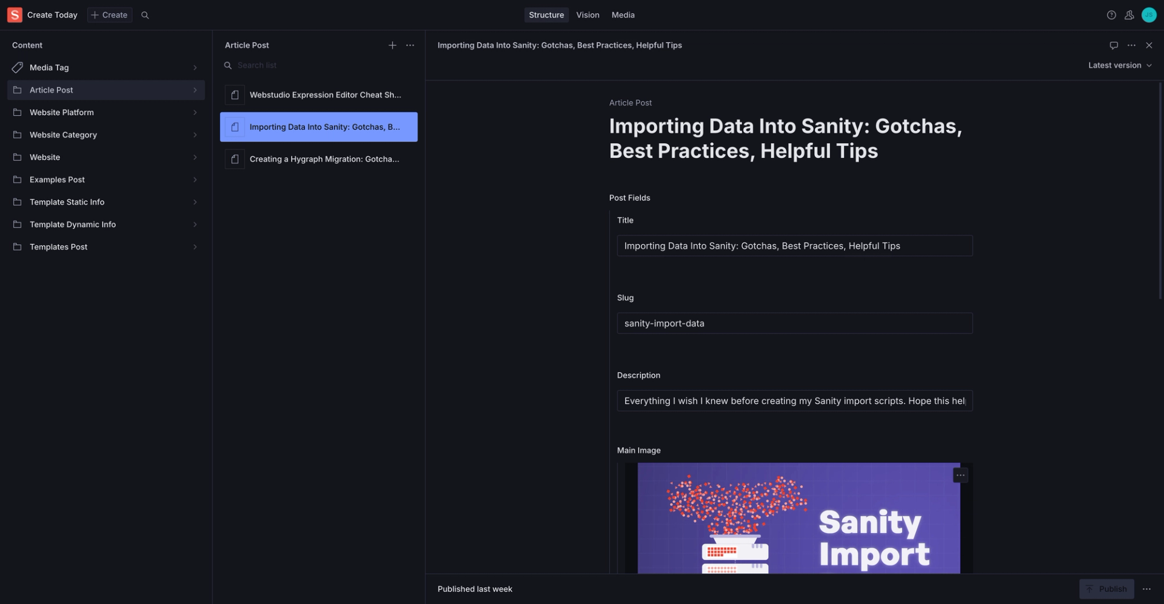The width and height of the screenshot is (1164, 604).
Task: Open the user avatar menu
Action: (x=1149, y=15)
